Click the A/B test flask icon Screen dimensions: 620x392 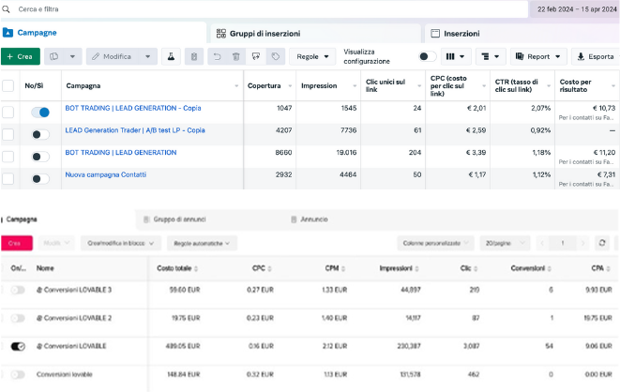click(172, 56)
